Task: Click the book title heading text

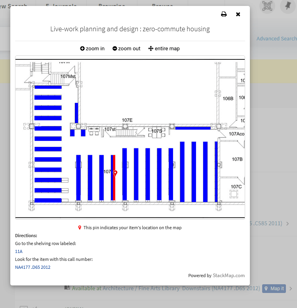Action: 130,29
